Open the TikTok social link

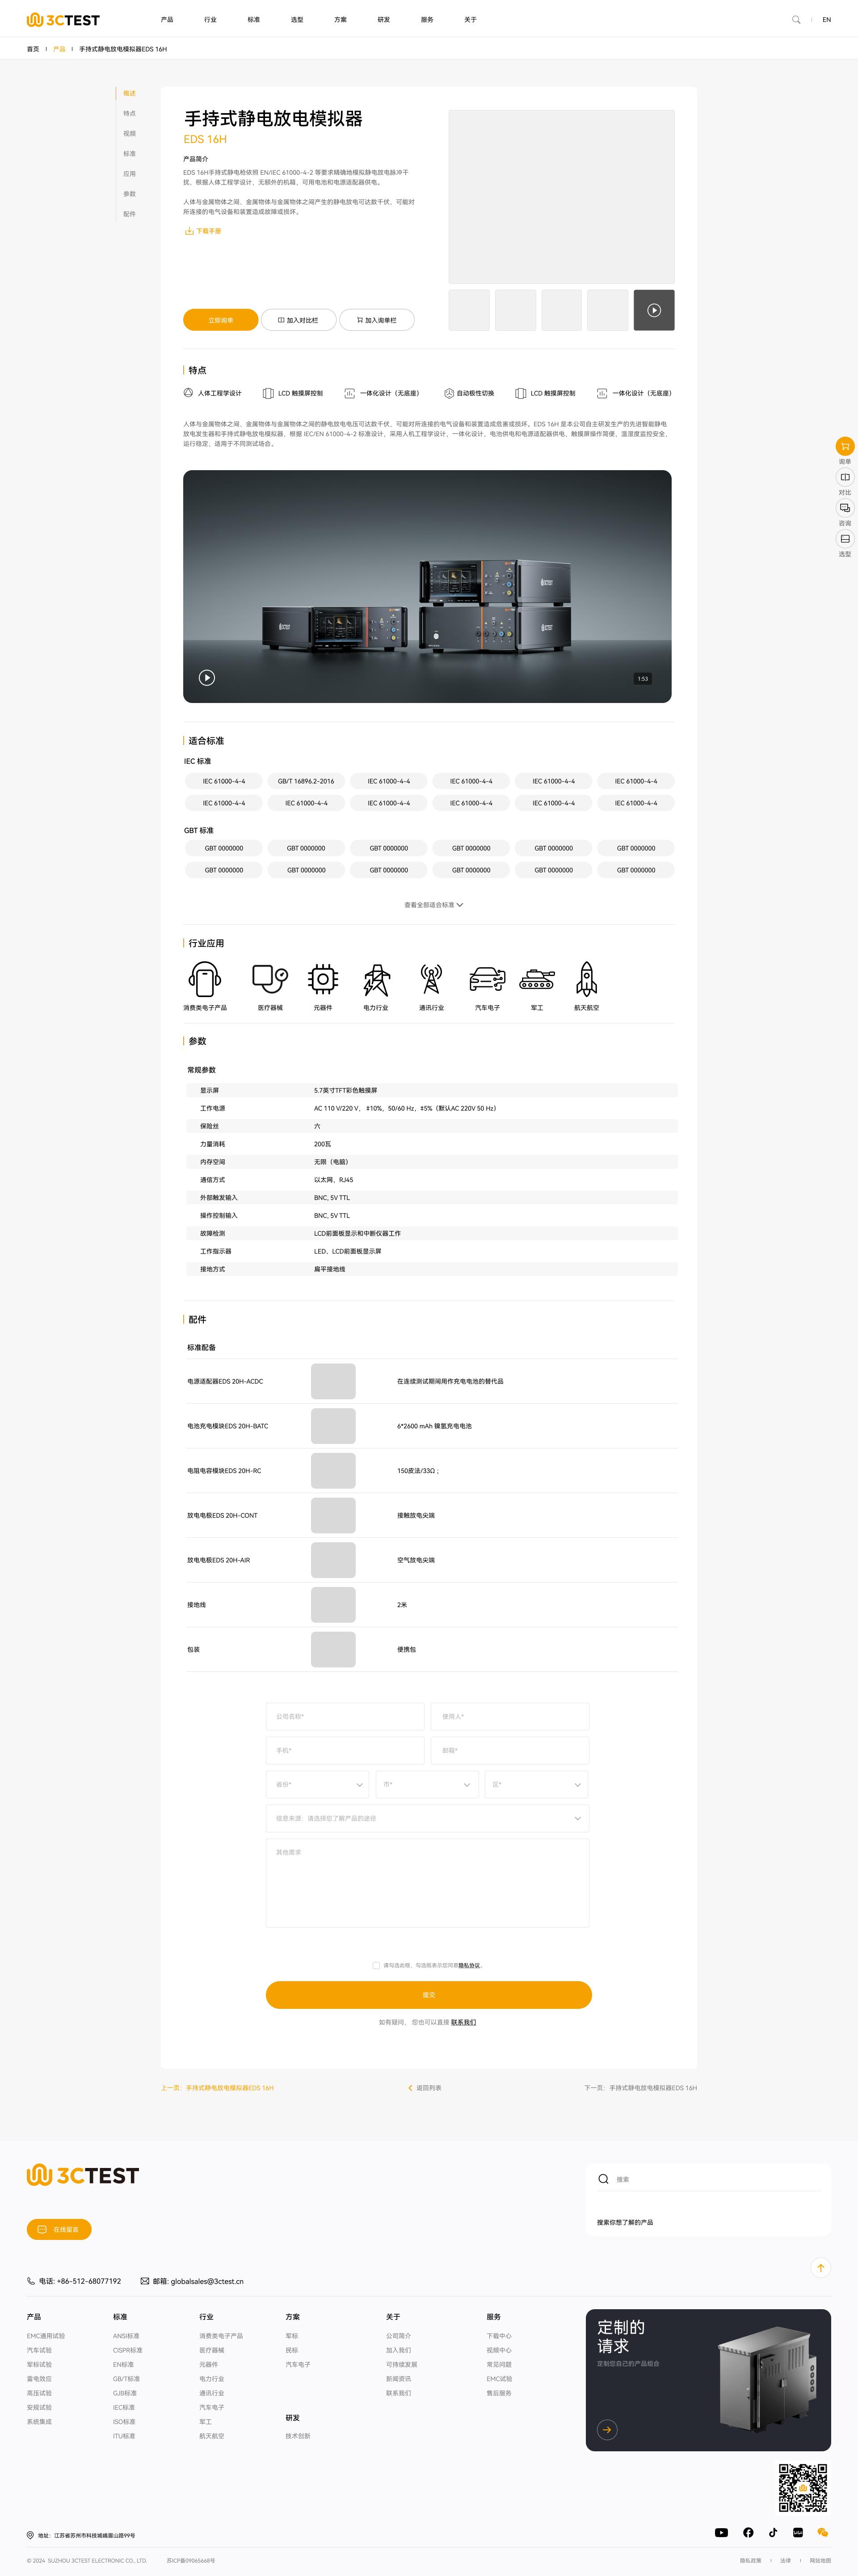point(773,2533)
